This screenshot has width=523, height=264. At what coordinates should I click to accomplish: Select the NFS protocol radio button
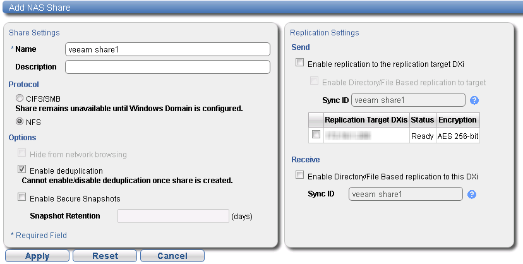[x=20, y=122]
